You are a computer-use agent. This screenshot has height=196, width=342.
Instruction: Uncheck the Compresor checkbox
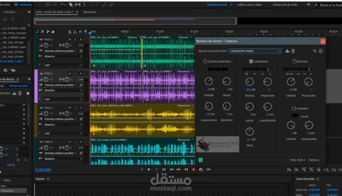tap(251, 61)
